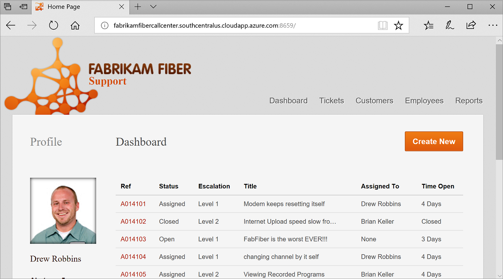The height and width of the screenshot is (279, 503).
Task: Open the Hub favorites panel
Action: 428,25
